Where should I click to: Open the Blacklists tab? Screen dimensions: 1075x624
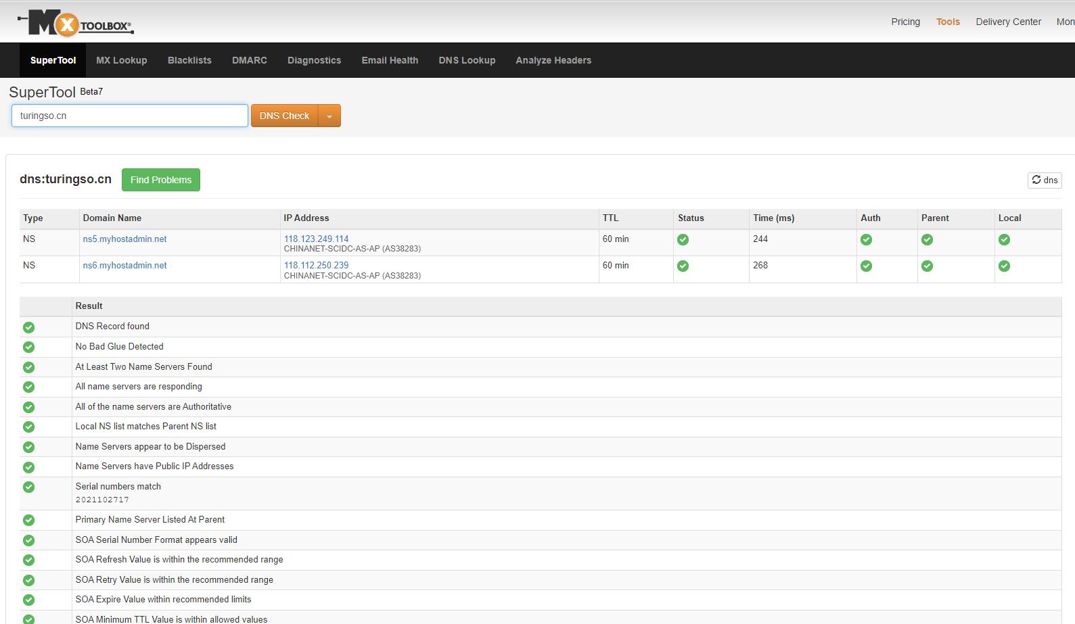click(189, 60)
